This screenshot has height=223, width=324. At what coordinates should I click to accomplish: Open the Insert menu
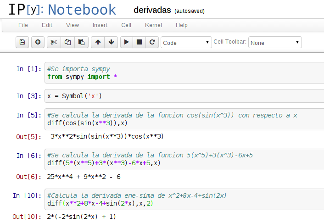click(100, 25)
